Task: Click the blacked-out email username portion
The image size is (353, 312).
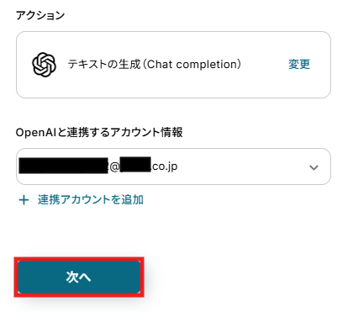Action: (x=63, y=166)
